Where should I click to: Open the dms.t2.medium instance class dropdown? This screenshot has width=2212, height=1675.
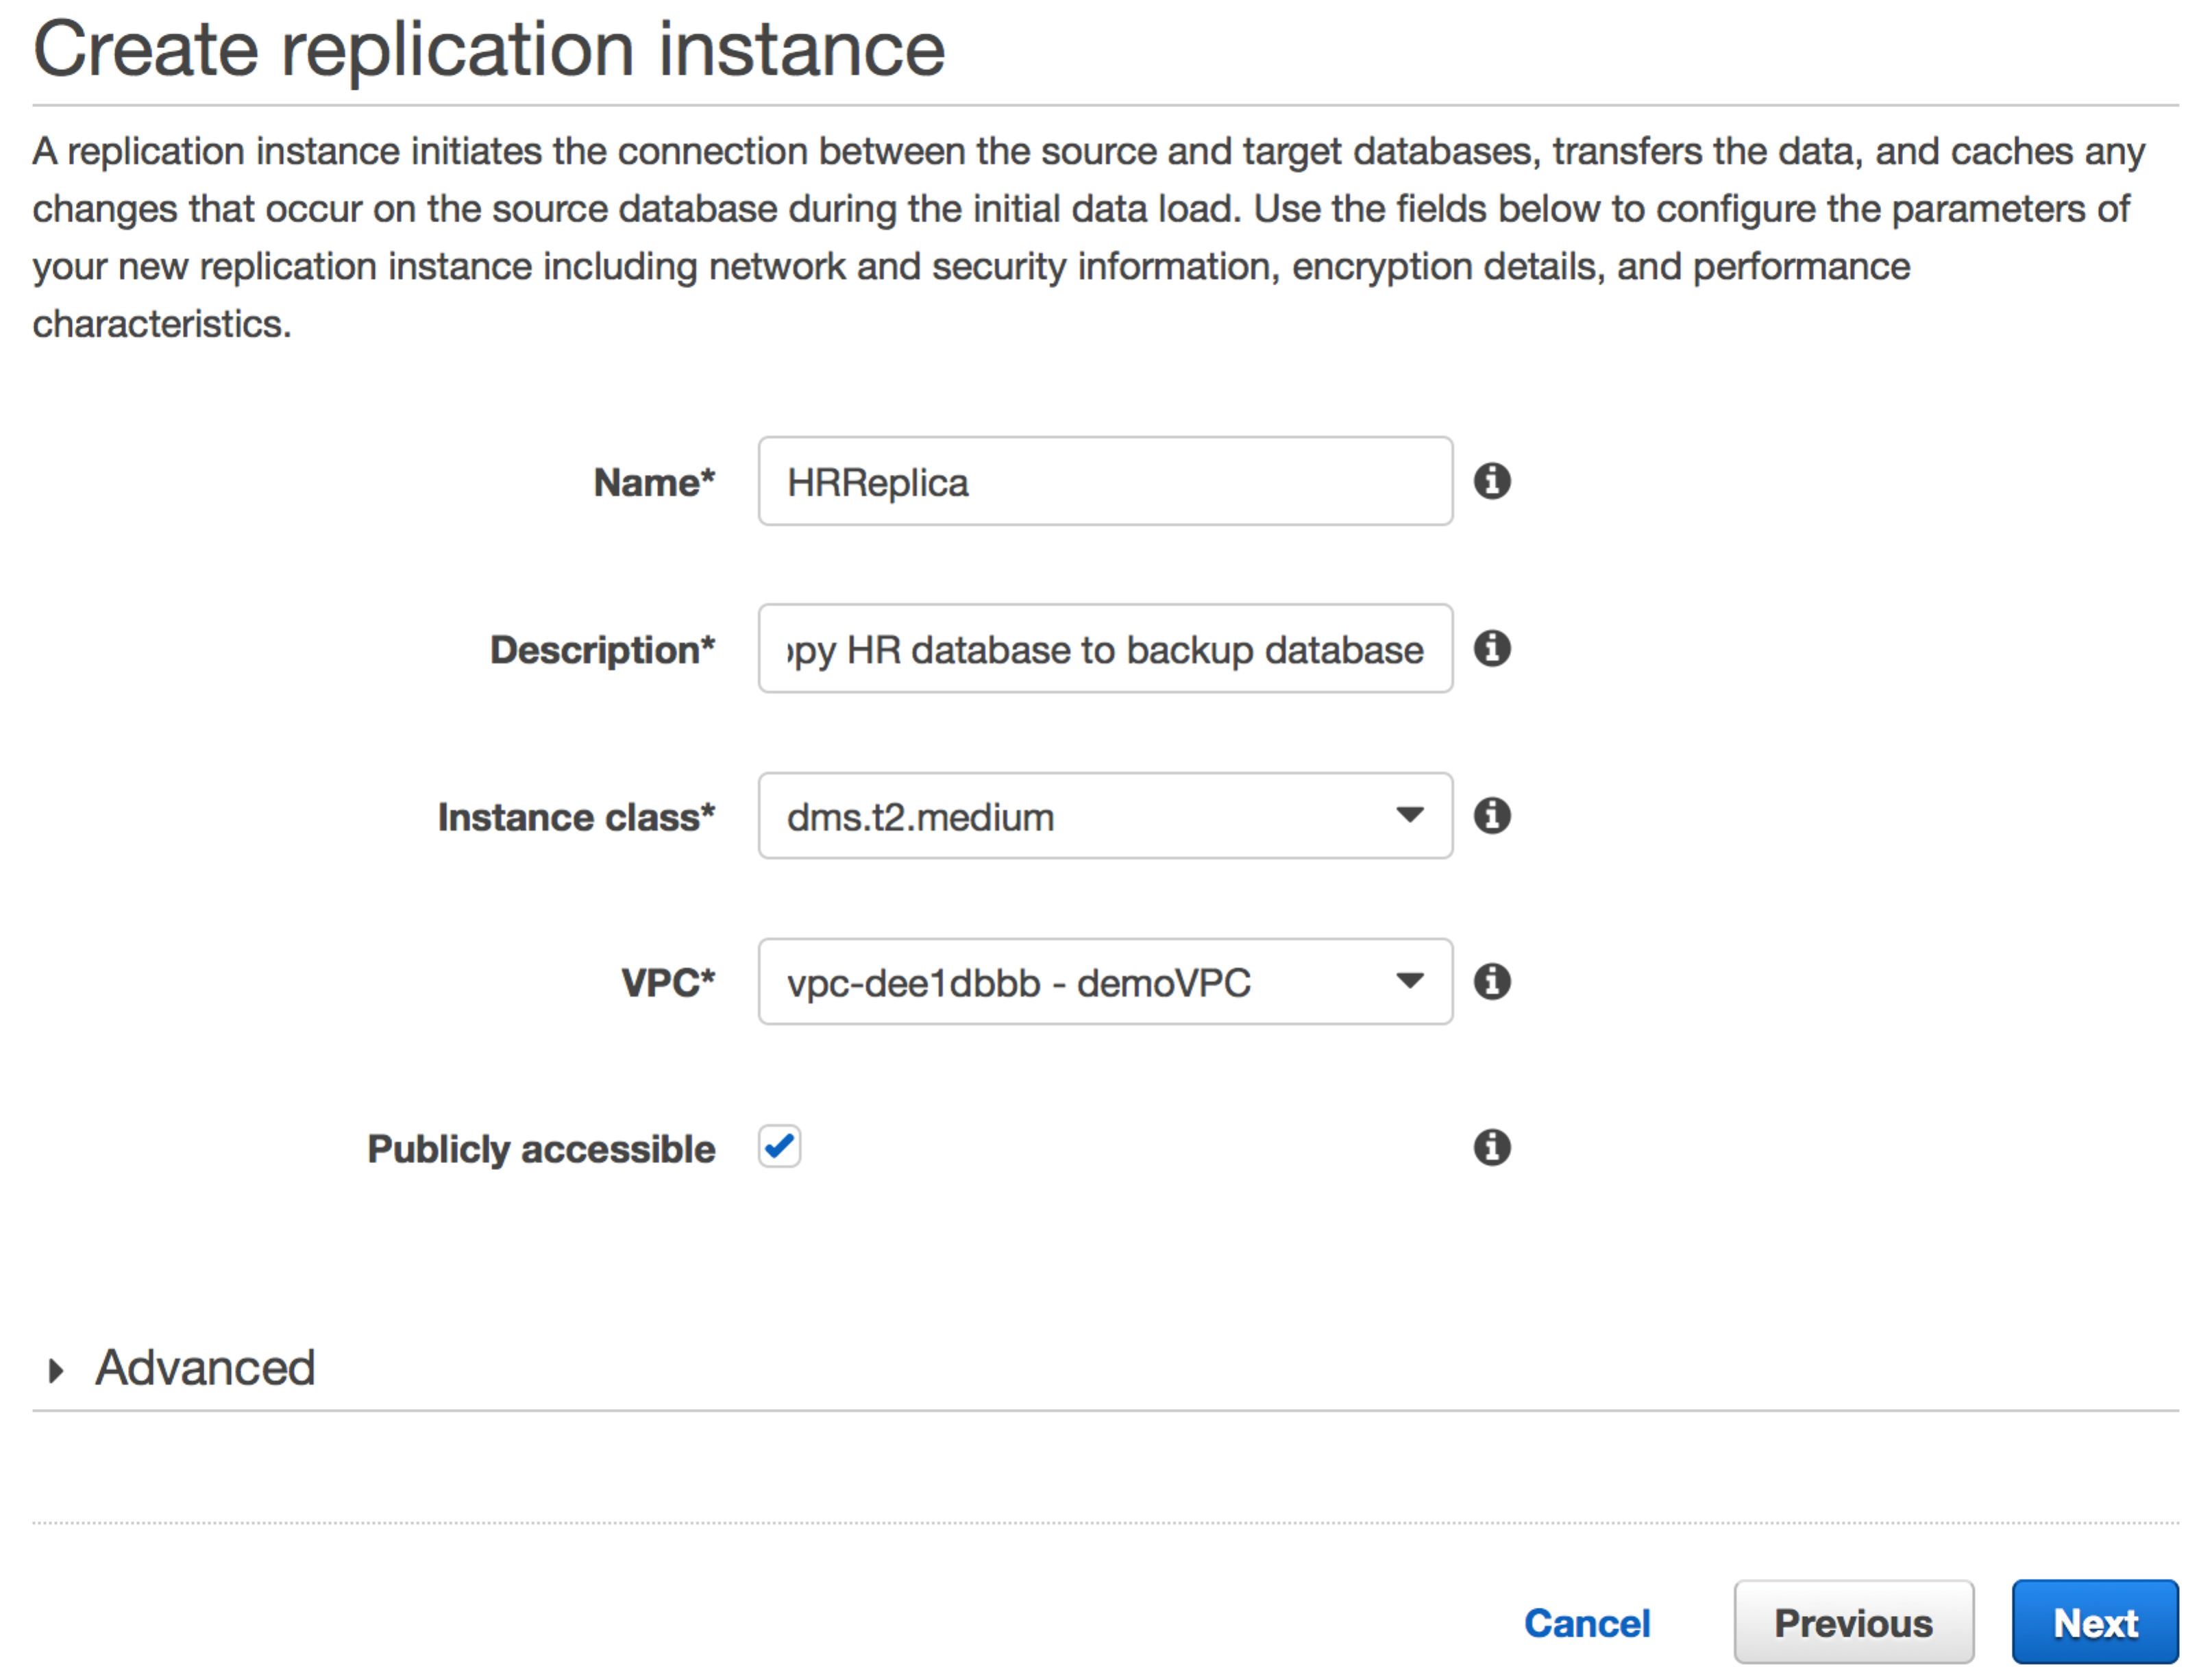[x=1104, y=816]
